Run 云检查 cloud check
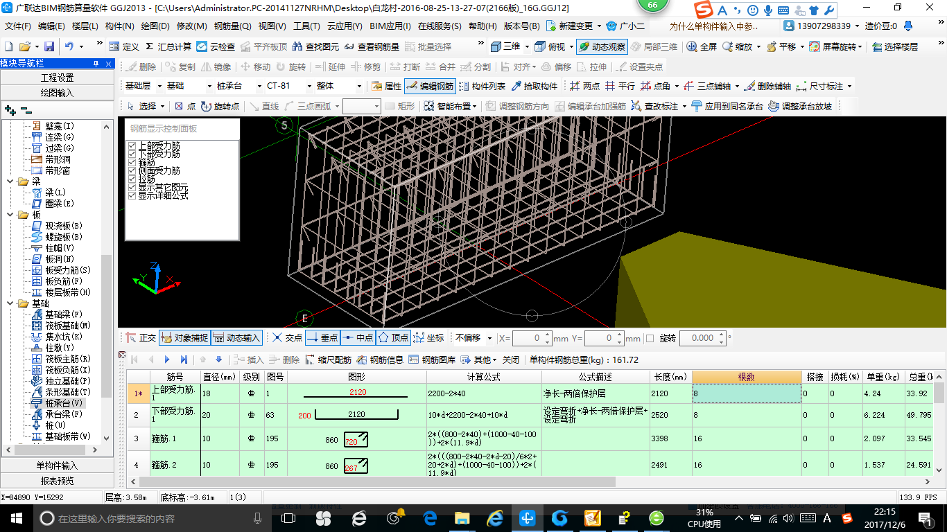Screen dimensions: 947x532 (x=216, y=46)
